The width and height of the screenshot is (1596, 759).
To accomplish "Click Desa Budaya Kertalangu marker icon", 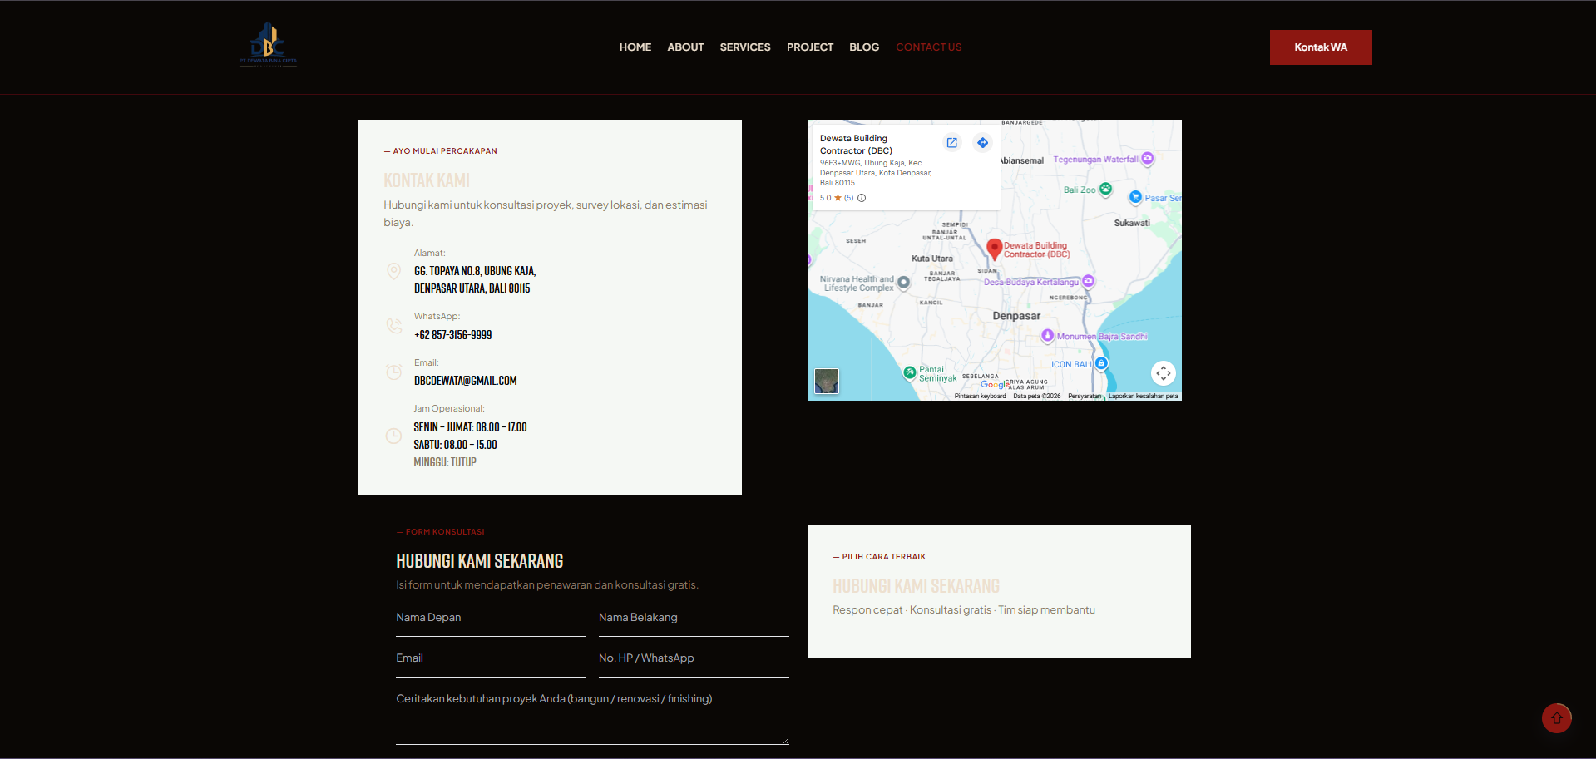I will [x=1089, y=281].
